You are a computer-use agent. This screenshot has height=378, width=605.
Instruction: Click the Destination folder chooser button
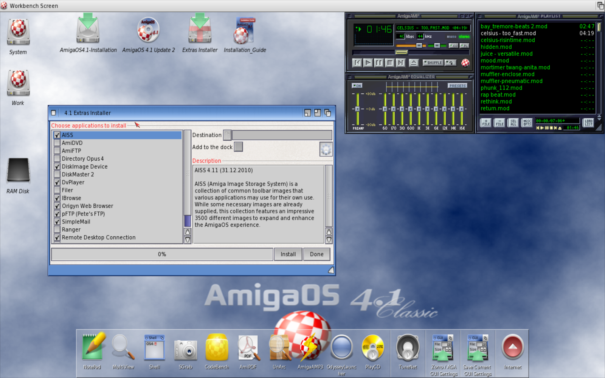pyautogui.click(x=227, y=135)
